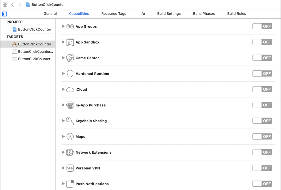Click the Keychain Sharing key icon
This screenshot has height=190, width=281.
tap(70, 121)
